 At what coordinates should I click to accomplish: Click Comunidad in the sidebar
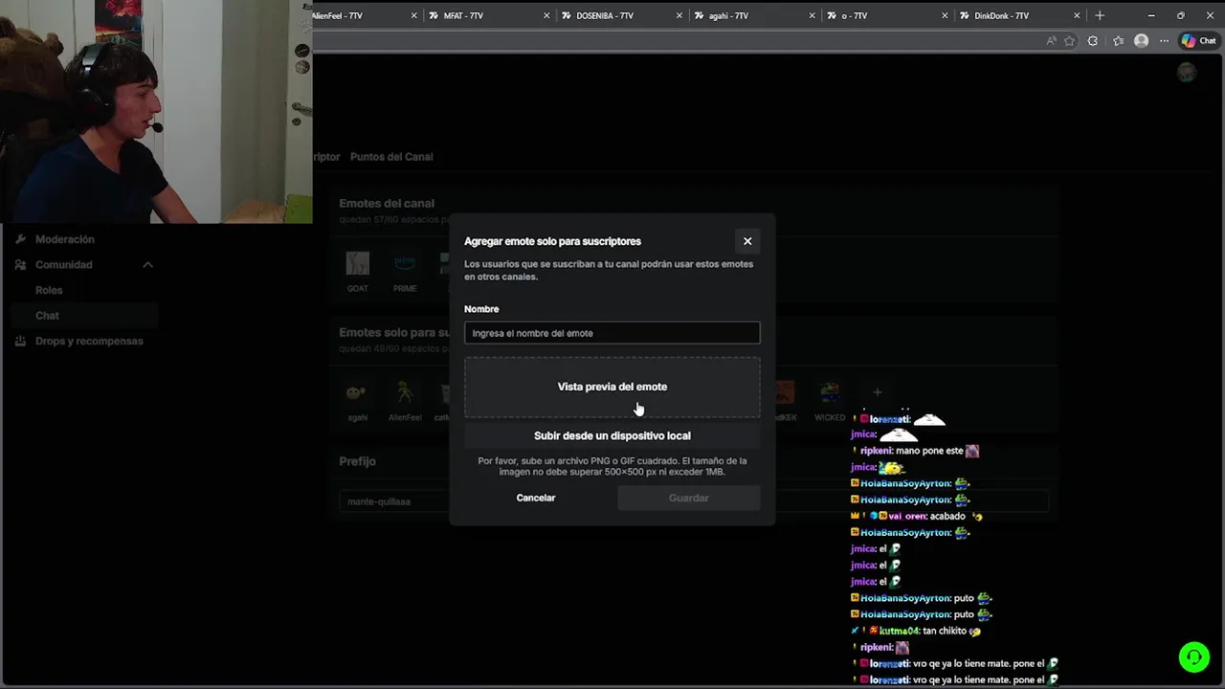(x=64, y=265)
